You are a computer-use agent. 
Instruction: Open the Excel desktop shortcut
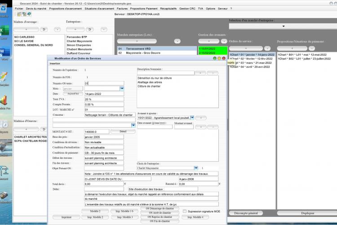pyautogui.click(x=4, y=31)
